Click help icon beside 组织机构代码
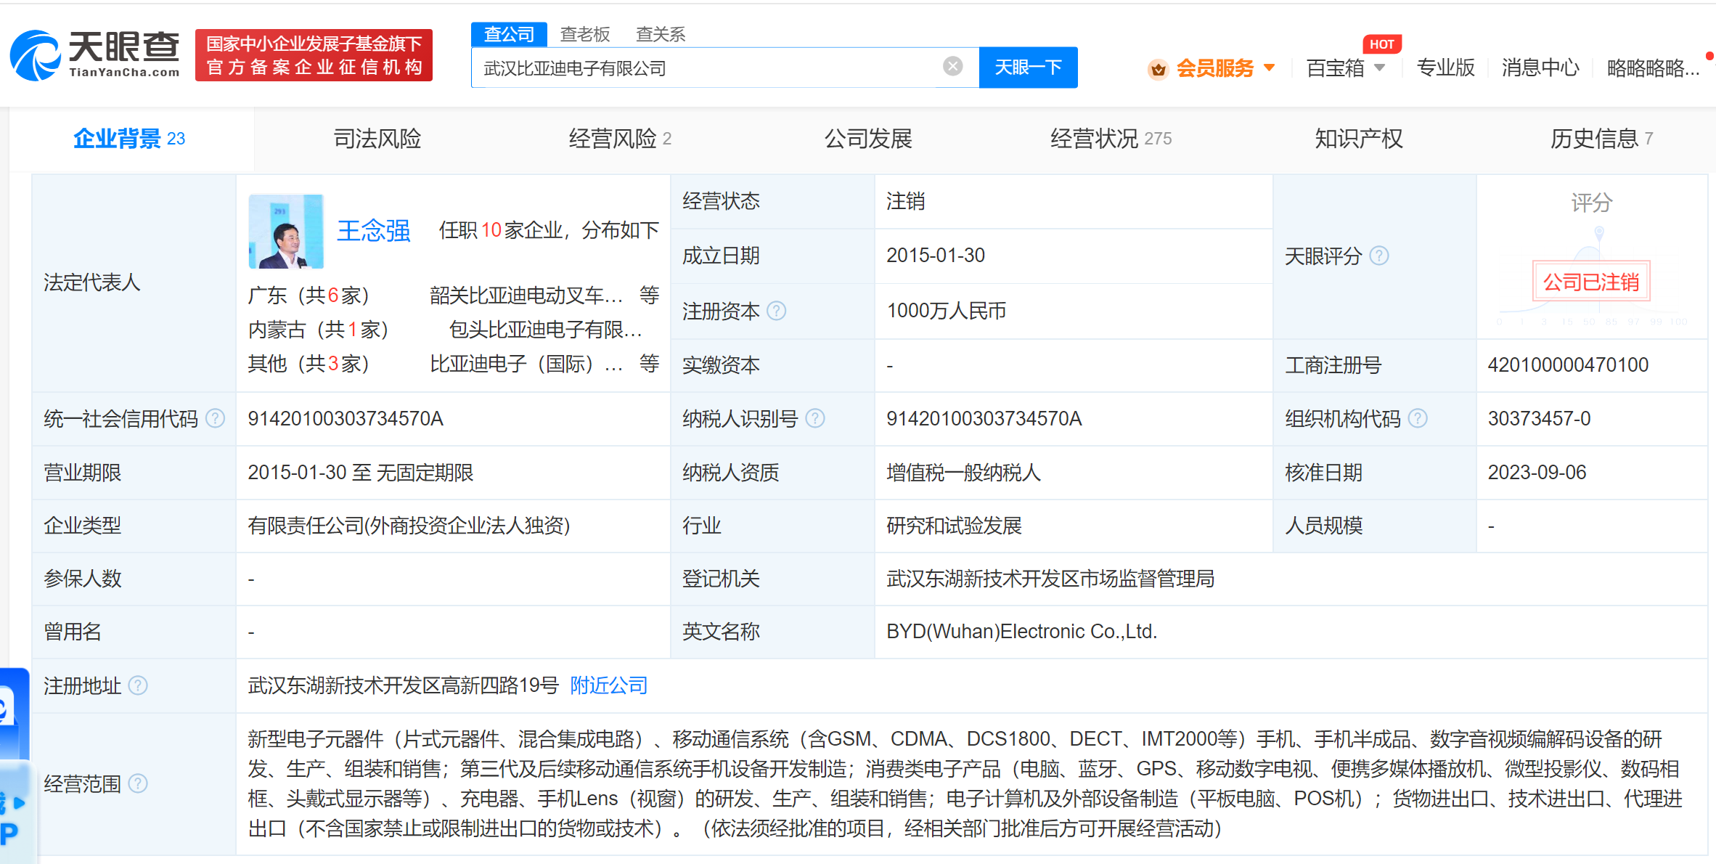Image resolution: width=1716 pixels, height=864 pixels. coord(1418,418)
